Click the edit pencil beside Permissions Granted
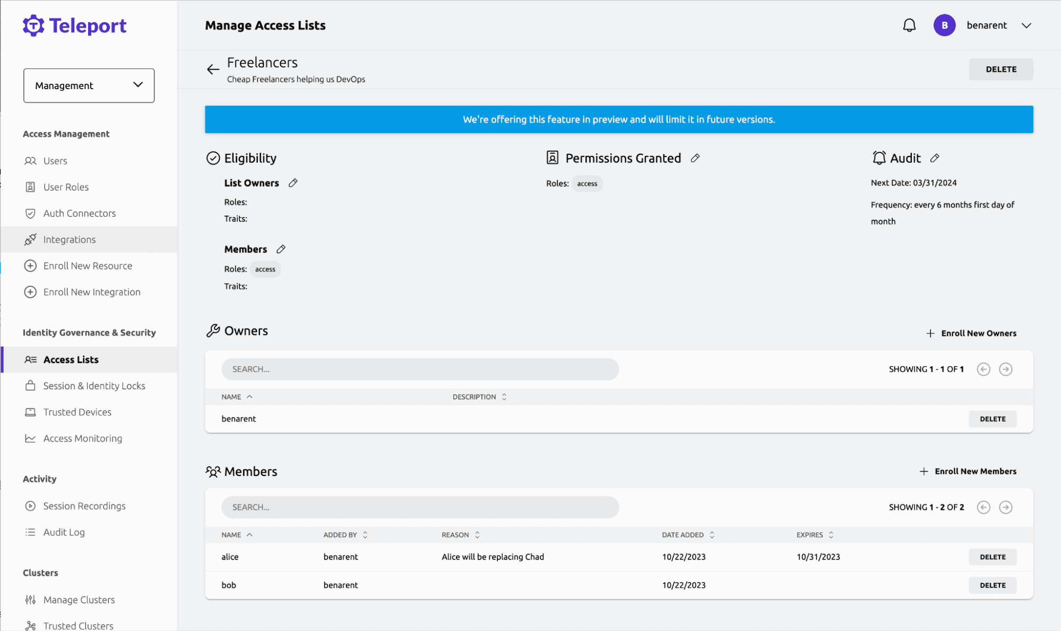This screenshot has height=631, width=1061. (695, 158)
